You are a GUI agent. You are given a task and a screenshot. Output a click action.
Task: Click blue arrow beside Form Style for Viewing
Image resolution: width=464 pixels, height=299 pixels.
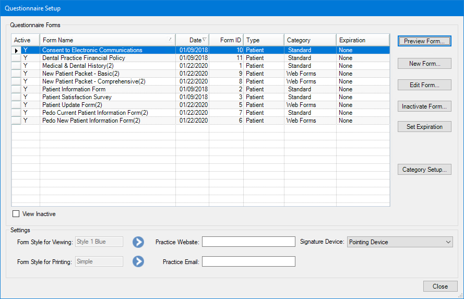138,242
